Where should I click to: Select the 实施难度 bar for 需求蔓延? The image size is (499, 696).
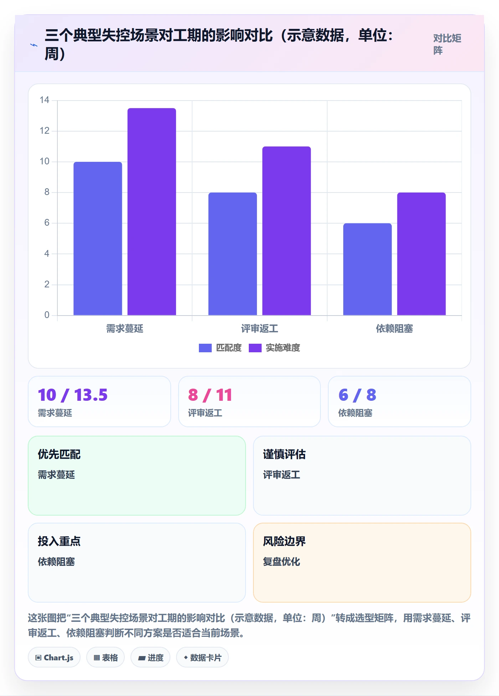click(x=152, y=211)
